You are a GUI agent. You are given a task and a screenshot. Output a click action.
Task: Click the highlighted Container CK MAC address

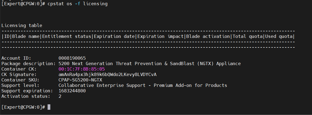[x=82, y=69]
